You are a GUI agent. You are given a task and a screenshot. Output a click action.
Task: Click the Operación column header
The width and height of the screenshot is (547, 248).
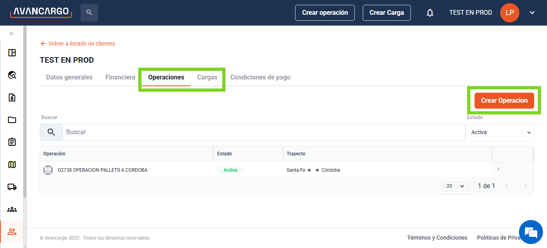click(127, 154)
